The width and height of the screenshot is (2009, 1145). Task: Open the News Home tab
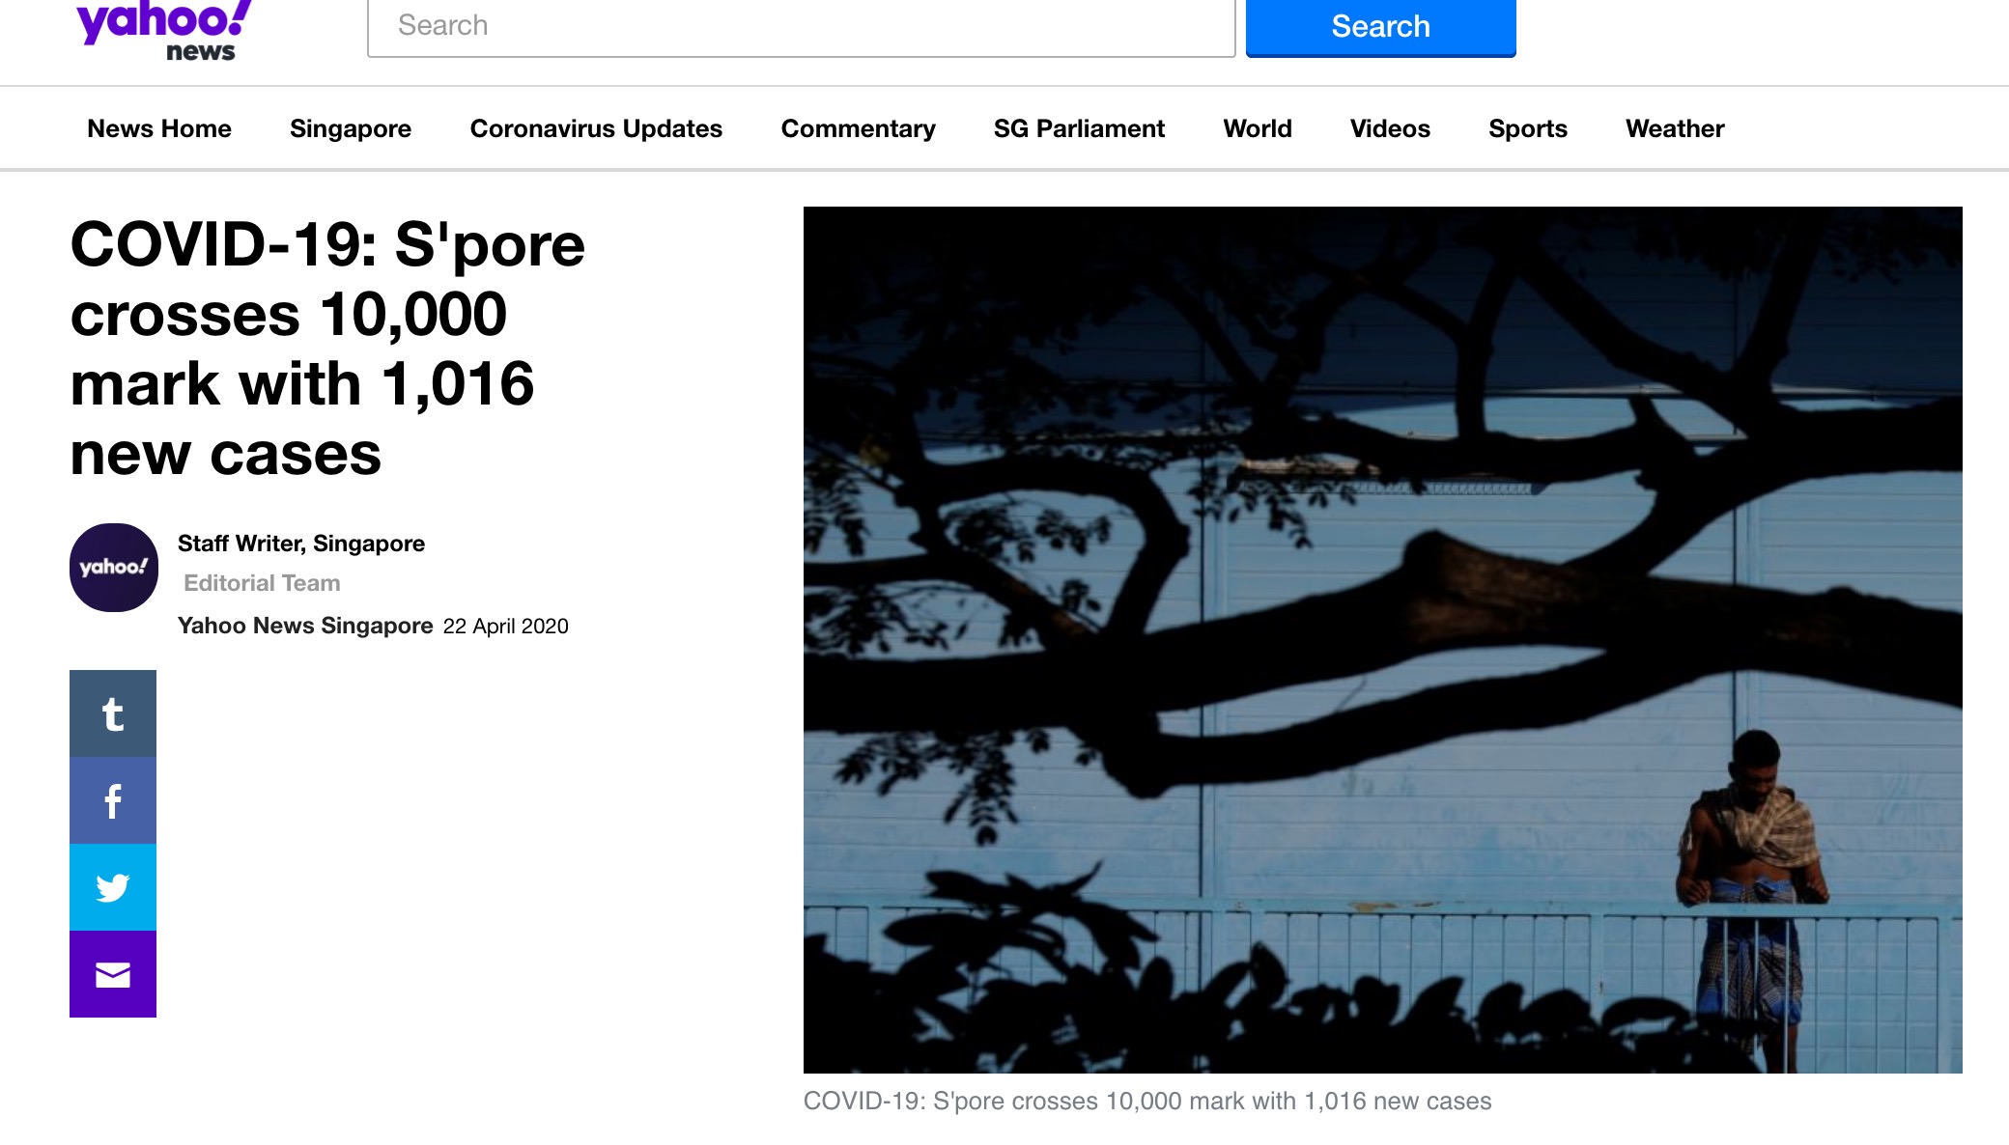coord(159,128)
